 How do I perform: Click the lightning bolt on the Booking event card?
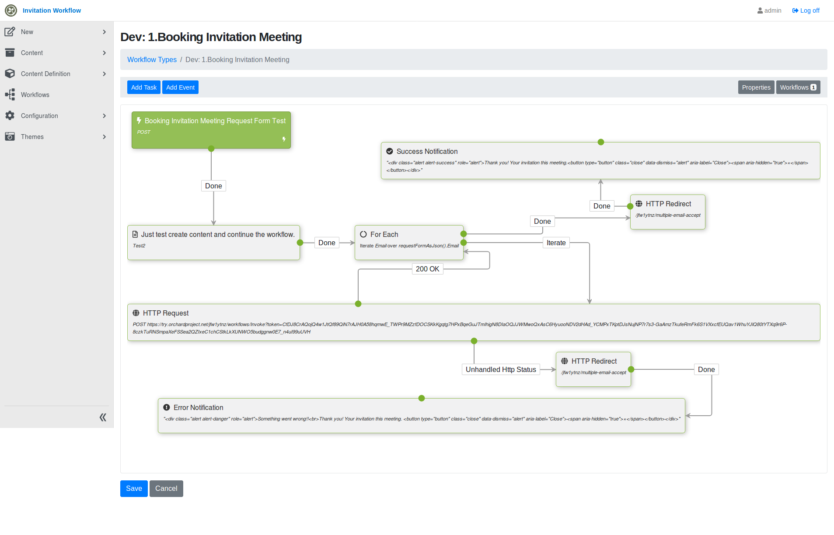139,121
